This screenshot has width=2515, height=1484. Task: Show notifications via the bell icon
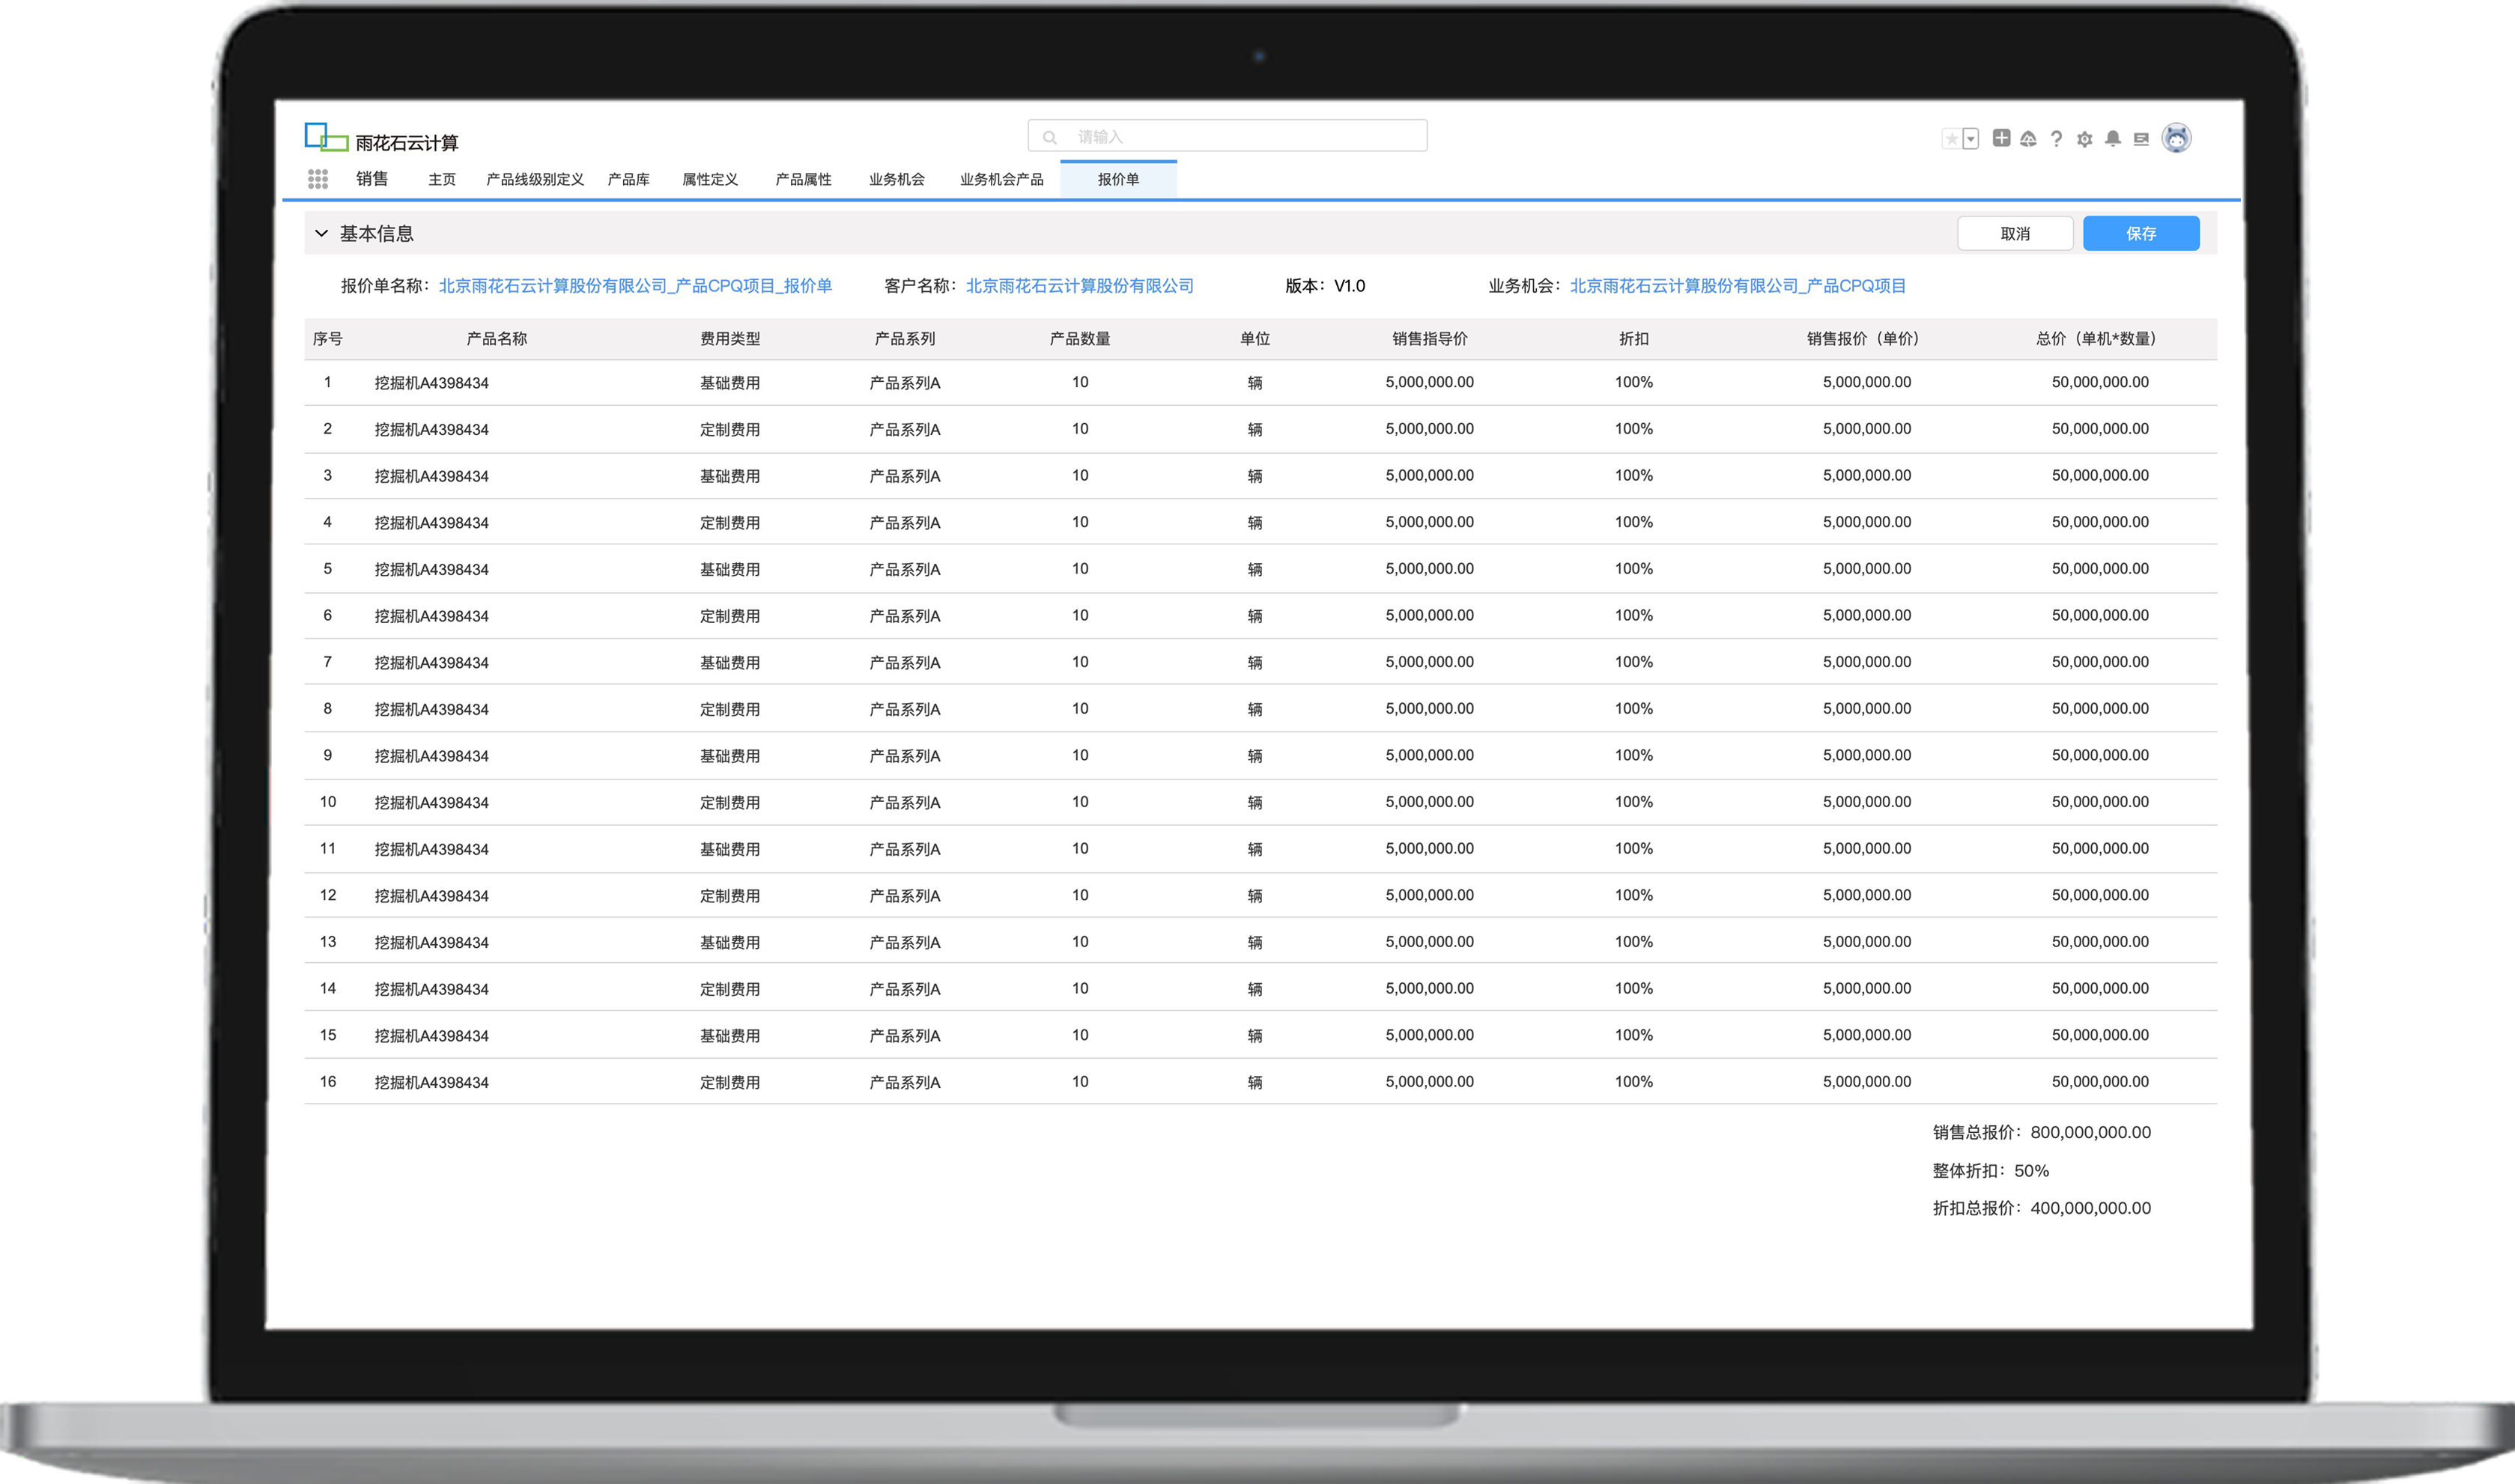tap(2113, 139)
